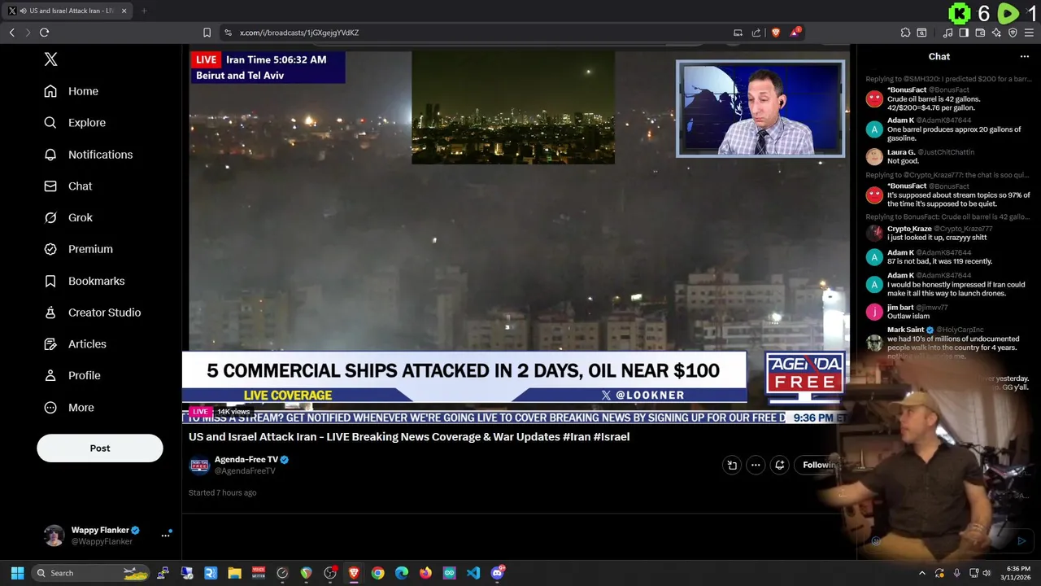Viewport: 1041px width, 586px height.
Task: Open the Brave VPN shield icon
Action: point(1013,33)
